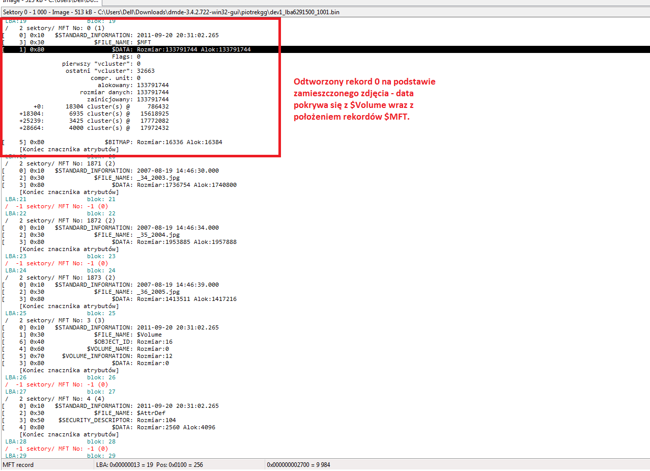This screenshot has width=650, height=471.
Task: Click the 2007-08-19 14:46:34.000 timestamp row
Action: [x=111, y=228]
